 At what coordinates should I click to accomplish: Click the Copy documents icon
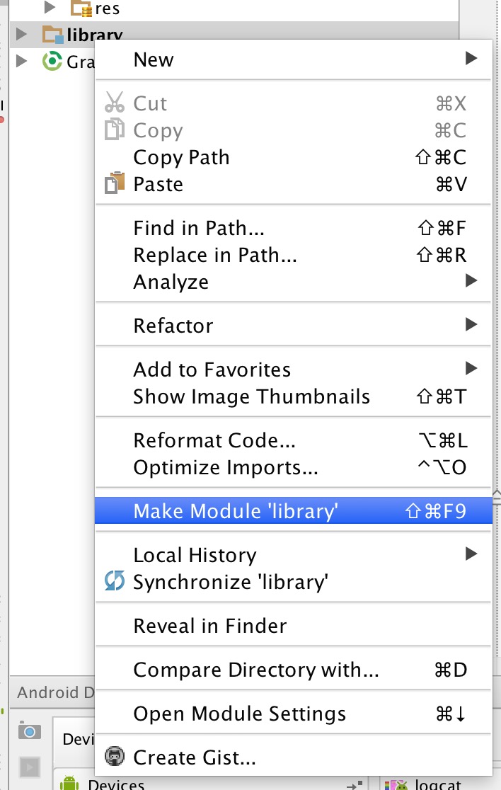115,130
